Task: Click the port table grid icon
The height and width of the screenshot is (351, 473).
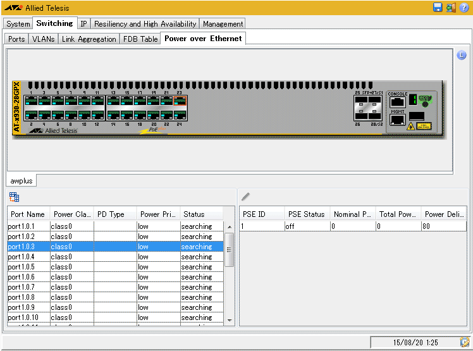Action: (14, 197)
